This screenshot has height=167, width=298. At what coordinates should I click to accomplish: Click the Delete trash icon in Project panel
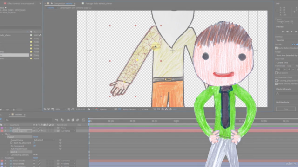(14, 109)
